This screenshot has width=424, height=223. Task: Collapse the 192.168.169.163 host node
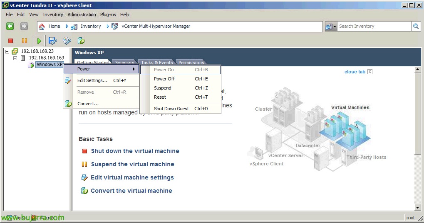pyautogui.click(x=15, y=58)
